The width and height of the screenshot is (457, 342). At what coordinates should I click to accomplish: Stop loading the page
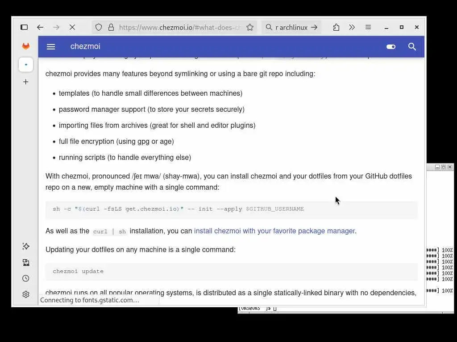(x=72, y=27)
